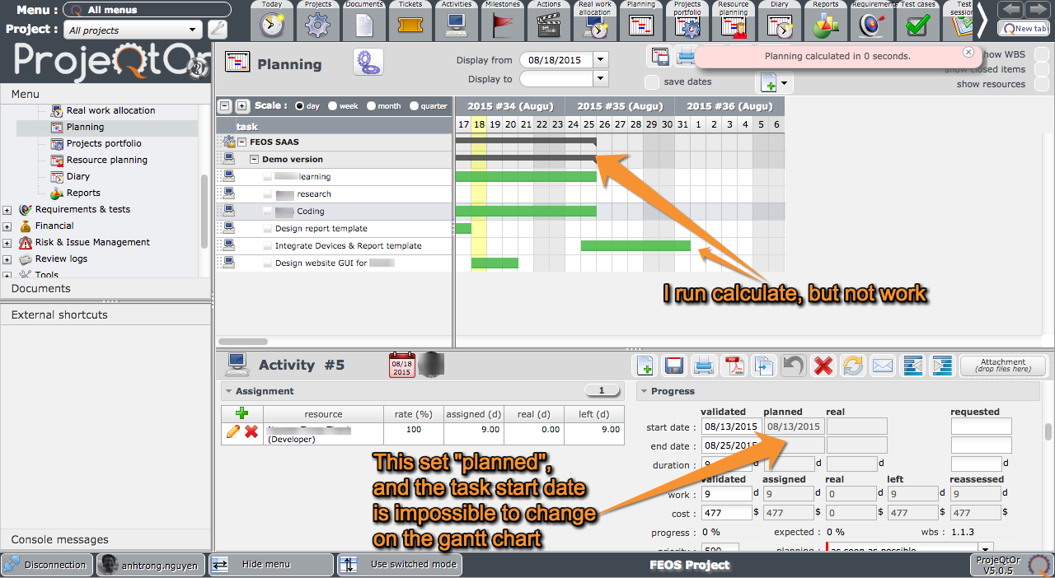Select the month scale radio
Screen dimensions: 1055x578
(372, 105)
